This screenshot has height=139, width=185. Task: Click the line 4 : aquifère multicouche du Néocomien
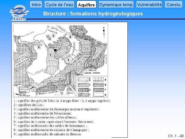[43, 113]
